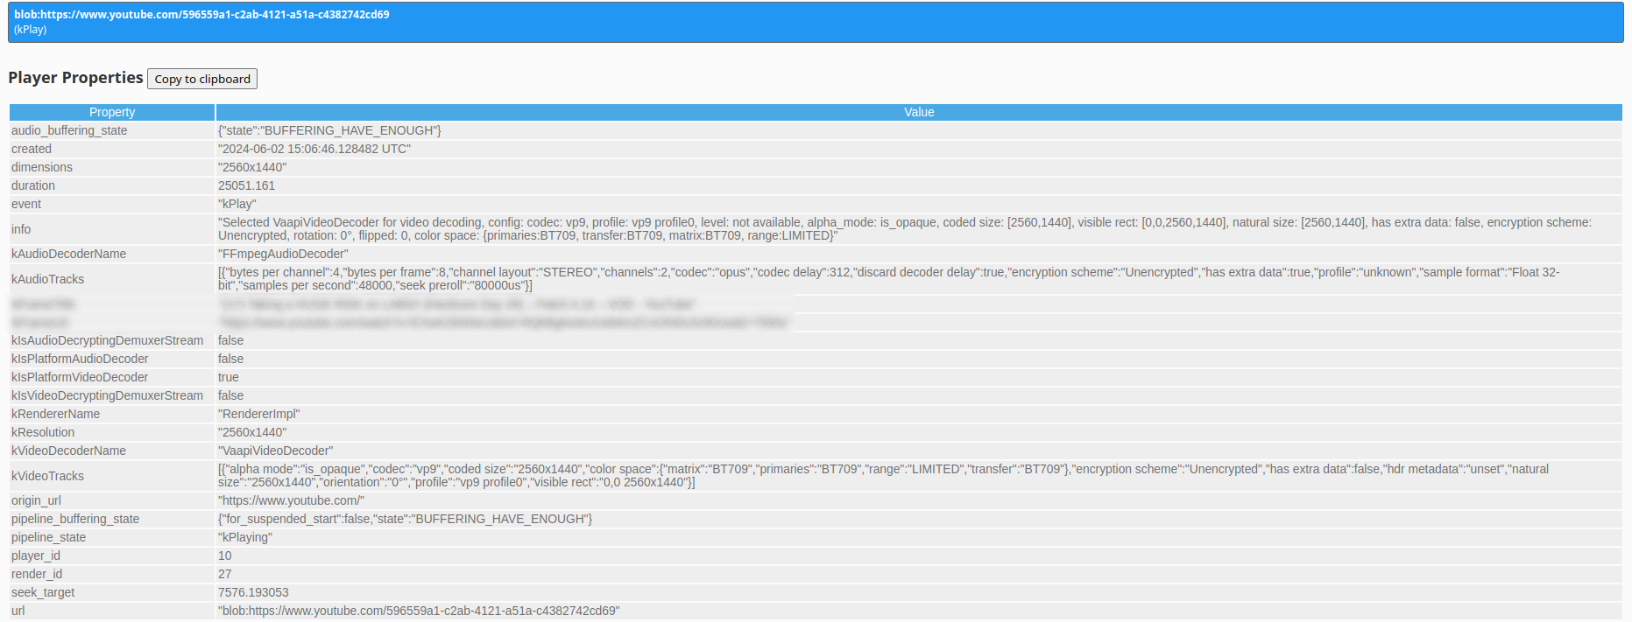The width and height of the screenshot is (1632, 622).
Task: Select the "FFmpegAudioDecoder" value
Action: 283,254
